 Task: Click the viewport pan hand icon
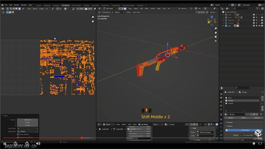click(215, 33)
